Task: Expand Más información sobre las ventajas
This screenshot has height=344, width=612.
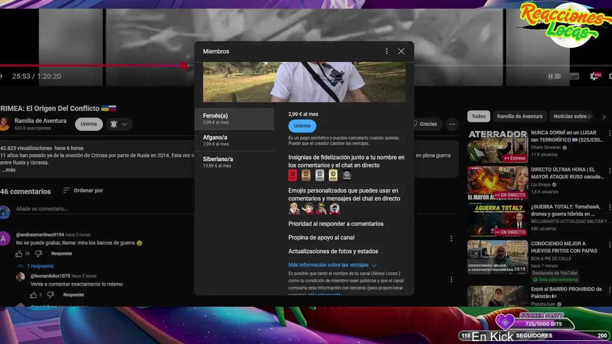Action: tap(332, 265)
